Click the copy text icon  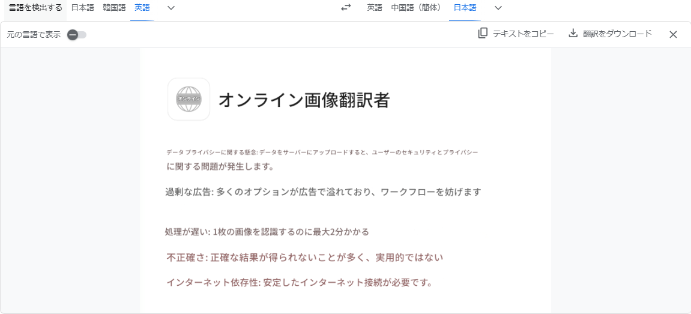(x=483, y=34)
